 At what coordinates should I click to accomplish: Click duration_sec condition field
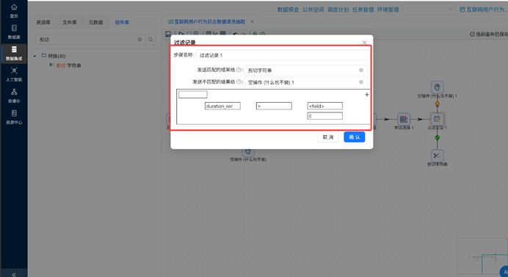[x=222, y=106]
